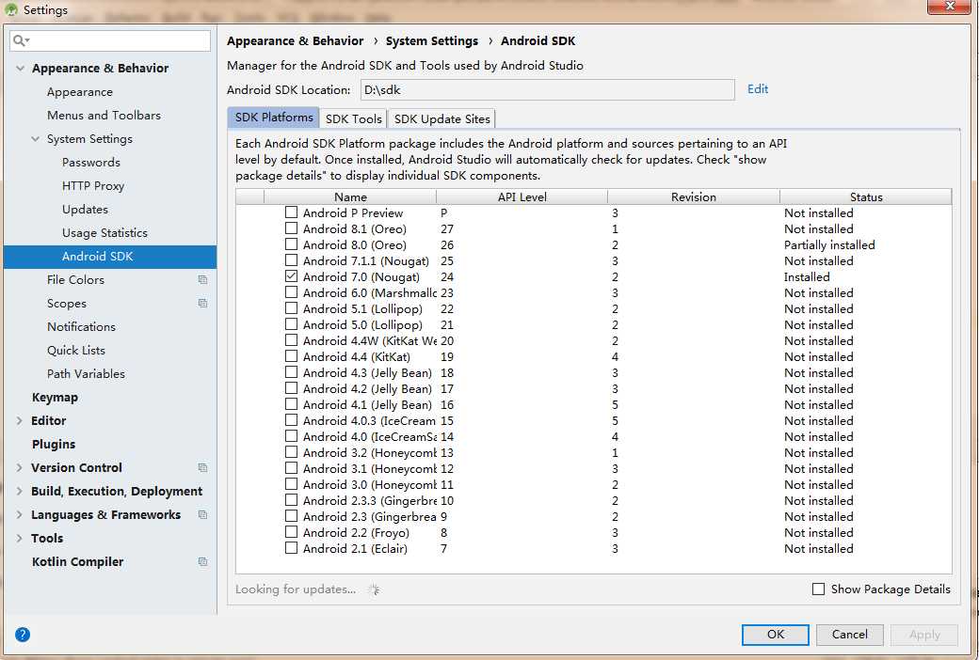
Task: Check the Android P Preview checkbox
Action: coord(291,212)
